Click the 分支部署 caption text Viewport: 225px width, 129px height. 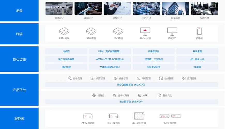175,18
